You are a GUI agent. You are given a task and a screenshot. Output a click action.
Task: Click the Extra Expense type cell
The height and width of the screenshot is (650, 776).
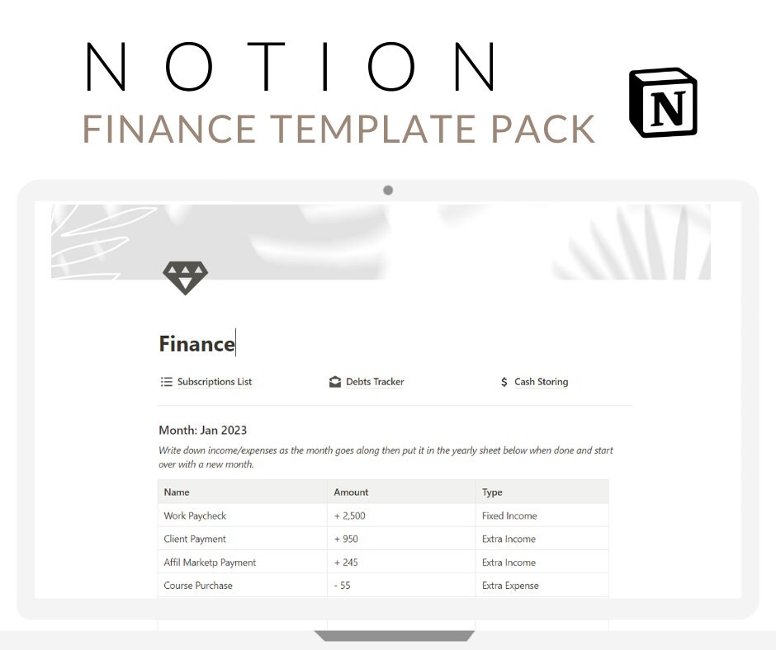[x=542, y=585]
